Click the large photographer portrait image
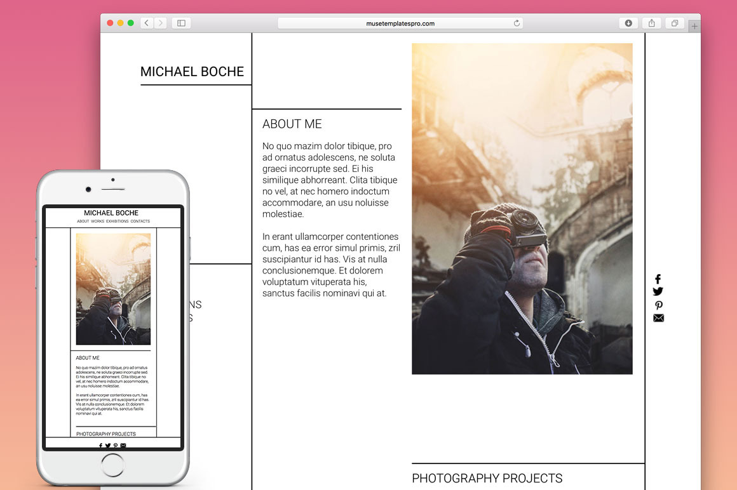Viewport: 737px width, 490px height. coord(522,209)
